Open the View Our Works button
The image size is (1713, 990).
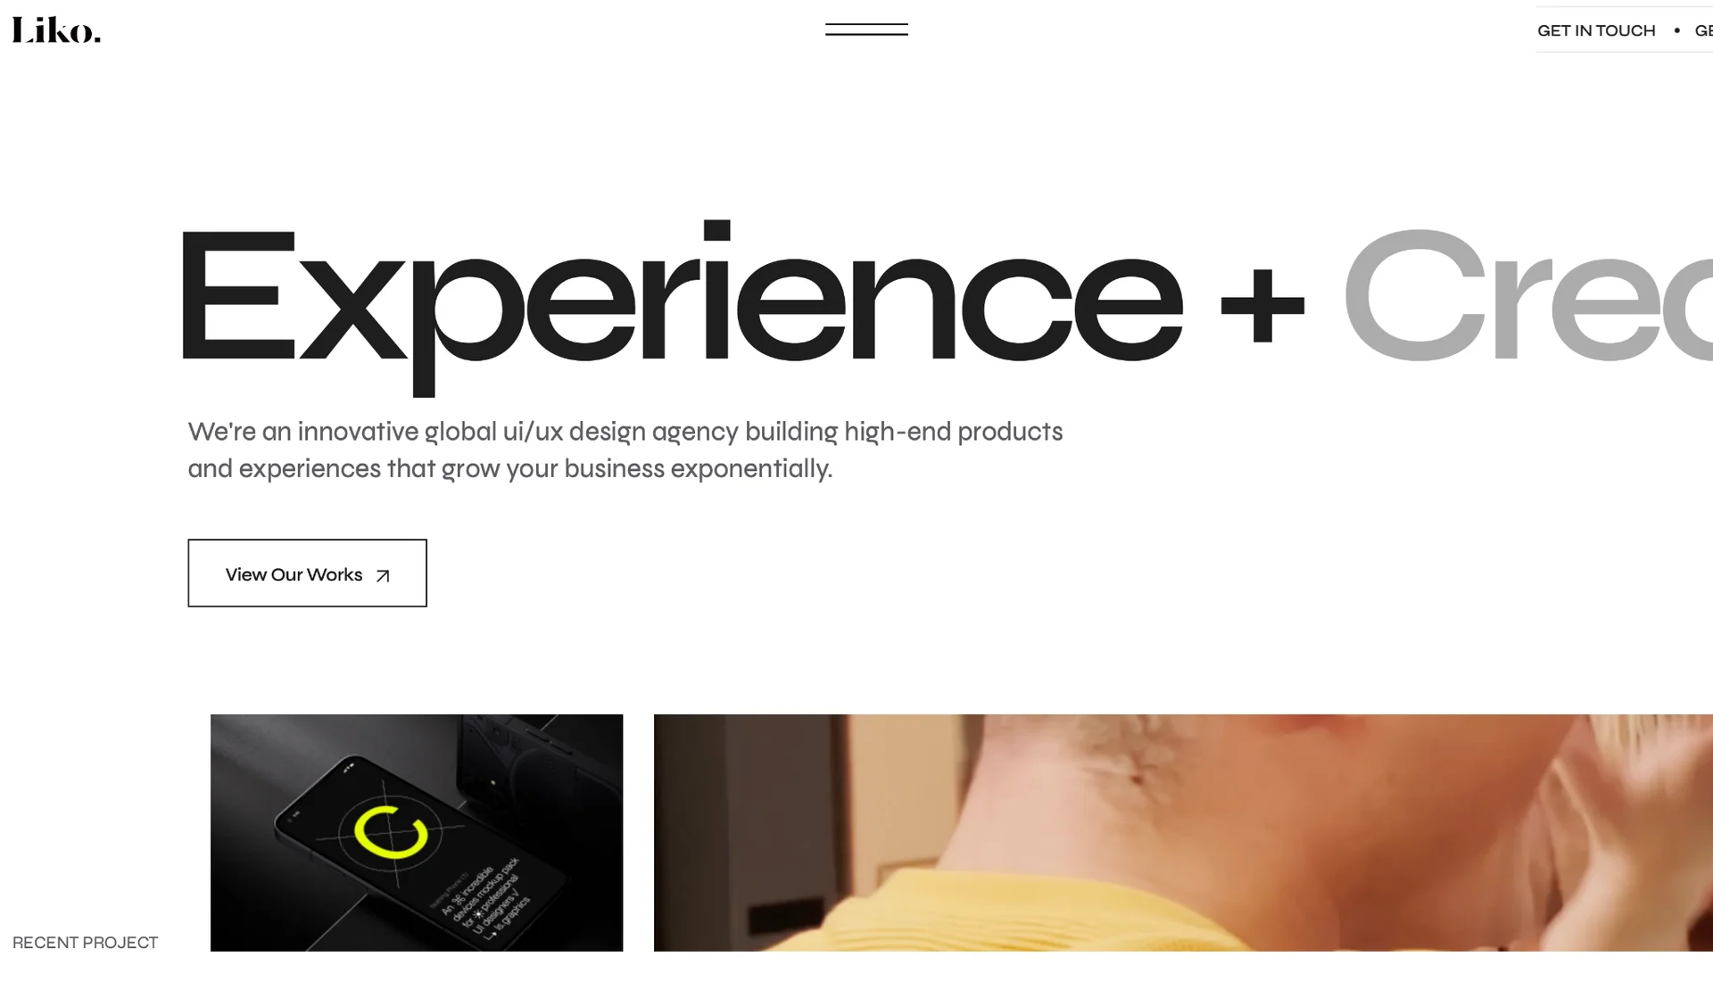pos(307,573)
